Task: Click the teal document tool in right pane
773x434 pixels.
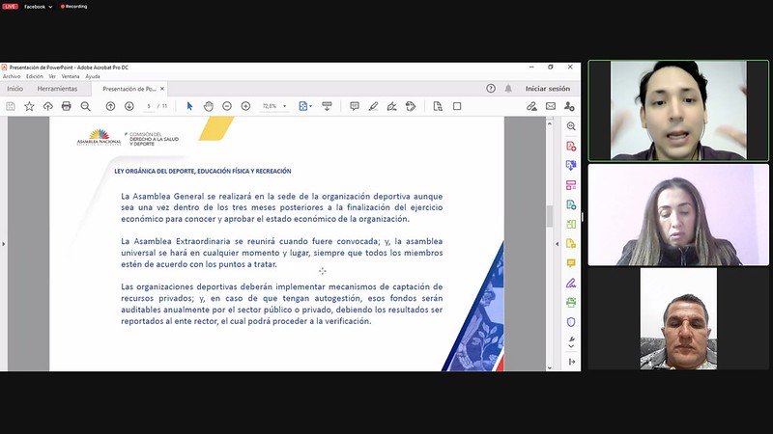Action: coord(571,204)
